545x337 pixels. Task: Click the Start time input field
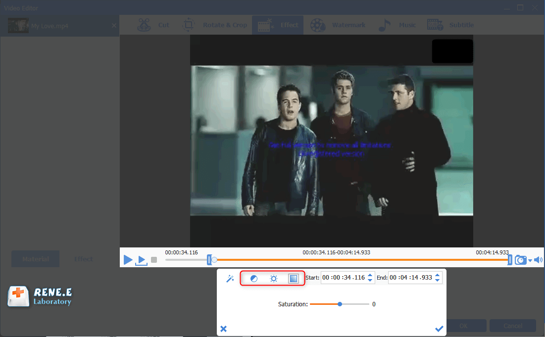(343, 278)
